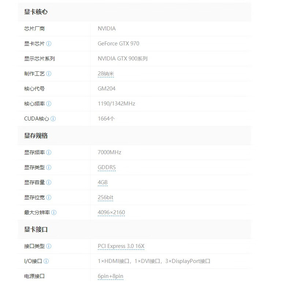Open the 4096×2160 resolution link

coord(111,212)
